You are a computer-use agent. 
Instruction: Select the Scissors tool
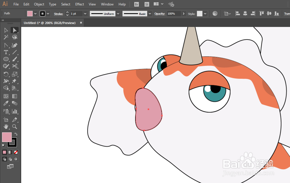click(14, 66)
